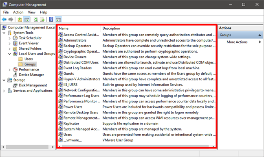The image size is (264, 157).
Task: Toggle Show/Hide Console Tree toolbar icon
Action: 27,20
